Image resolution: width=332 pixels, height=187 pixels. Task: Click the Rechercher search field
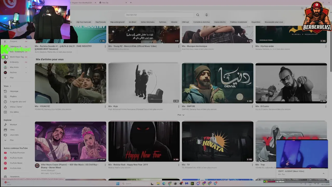click(x=159, y=15)
